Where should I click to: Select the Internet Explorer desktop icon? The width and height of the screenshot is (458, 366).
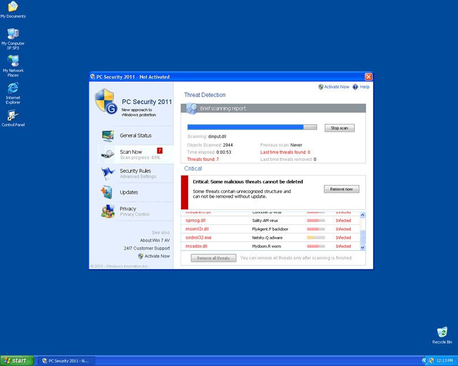point(13,88)
